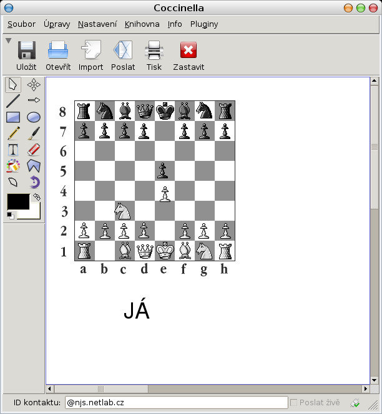
Task: Click horizontal scrollbar right arrow
Action: click(366, 388)
